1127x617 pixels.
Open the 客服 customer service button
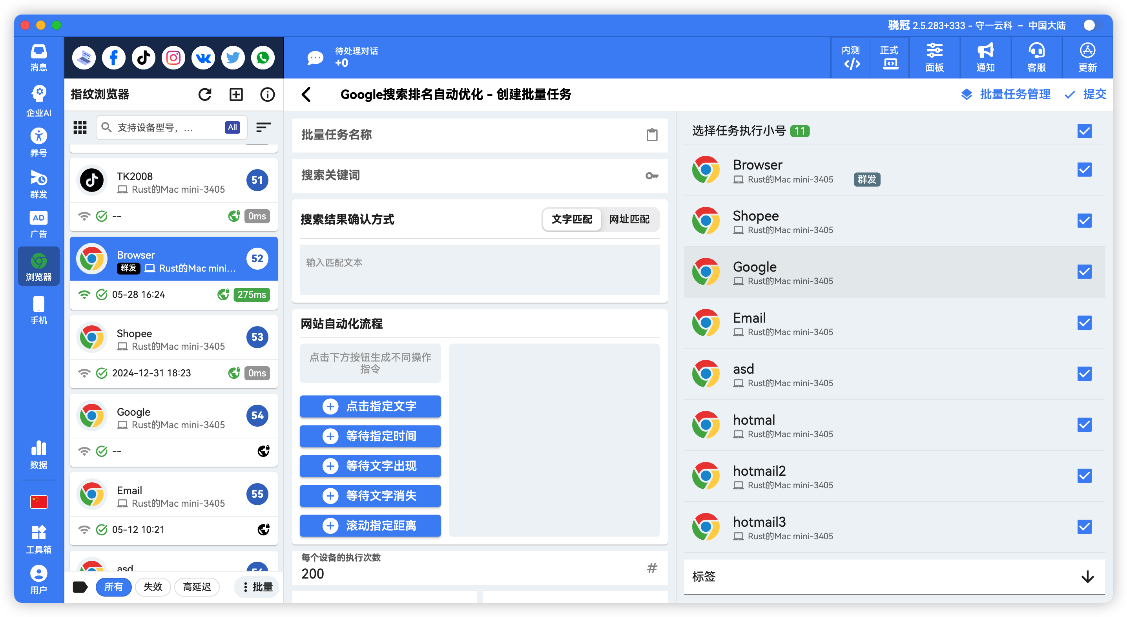point(1036,57)
